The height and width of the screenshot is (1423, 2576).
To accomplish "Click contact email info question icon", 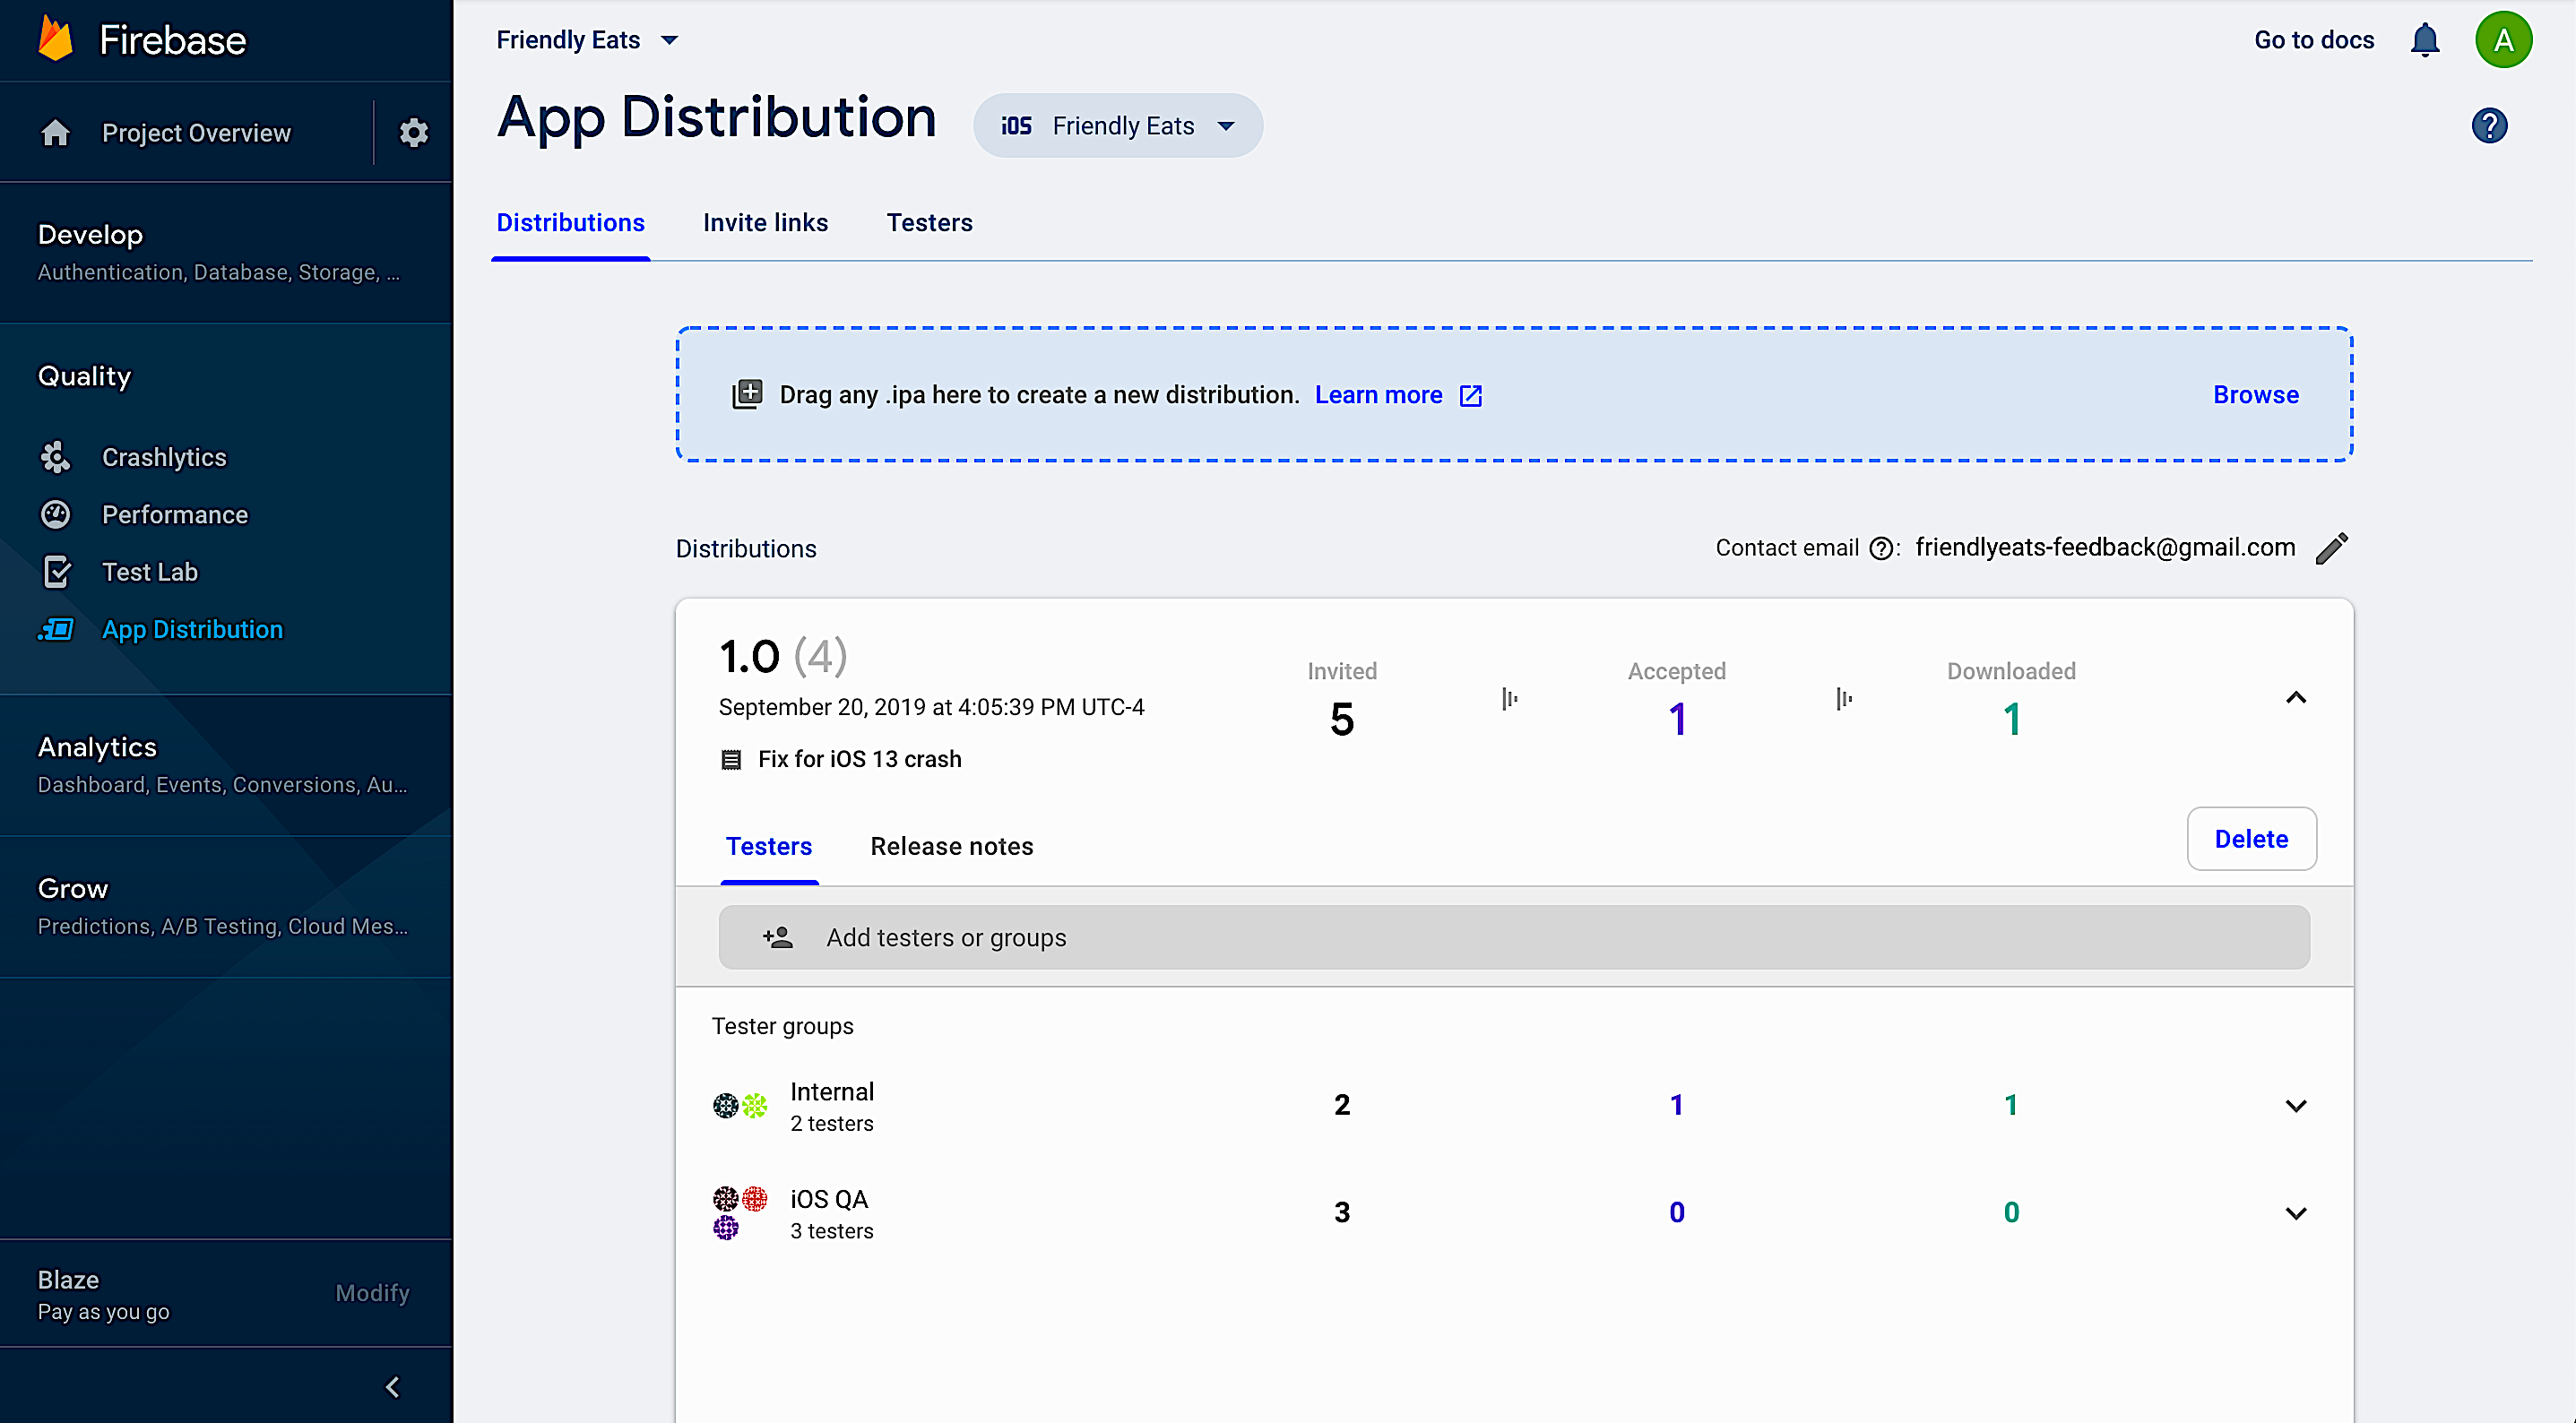I will (1881, 548).
